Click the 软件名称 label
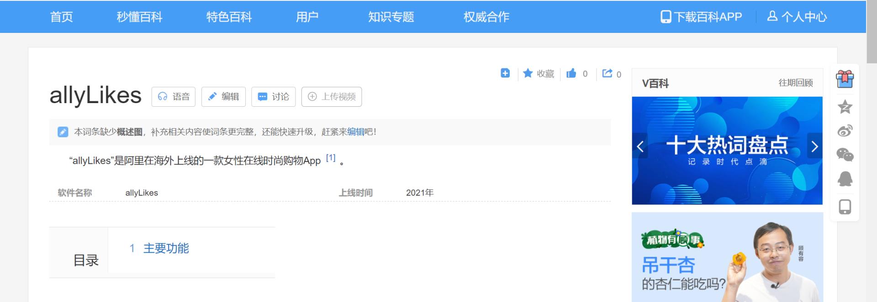This screenshot has height=302, width=877. click(75, 193)
